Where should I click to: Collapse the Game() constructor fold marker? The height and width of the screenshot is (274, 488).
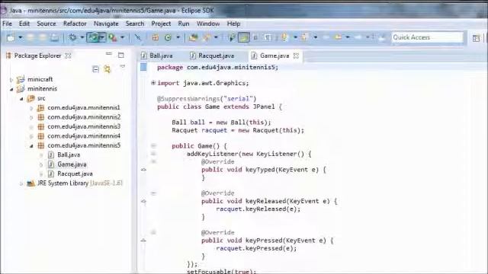pyautogui.click(x=153, y=145)
